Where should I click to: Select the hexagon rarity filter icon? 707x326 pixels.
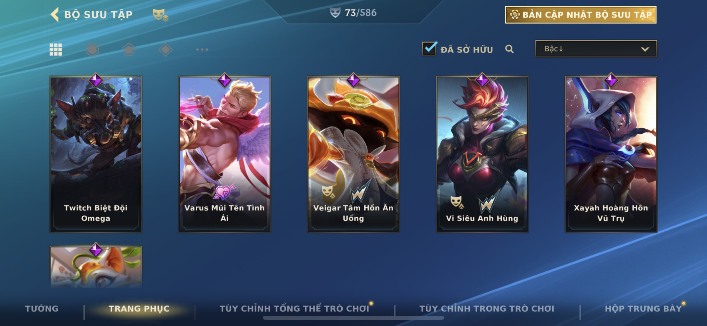pos(92,50)
